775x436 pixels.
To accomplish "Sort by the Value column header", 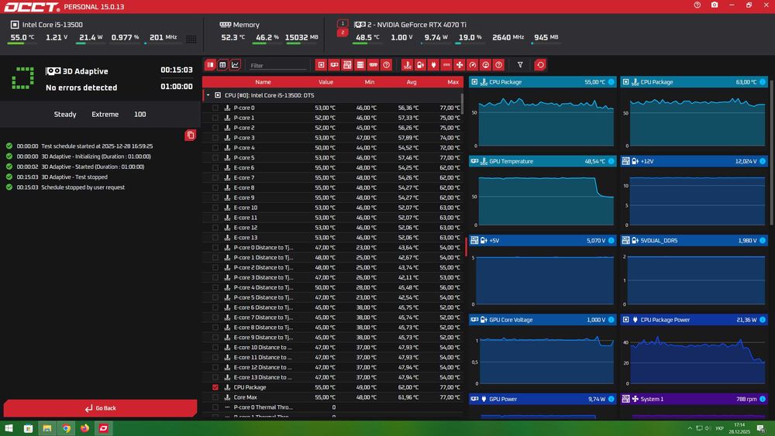I will (325, 82).
